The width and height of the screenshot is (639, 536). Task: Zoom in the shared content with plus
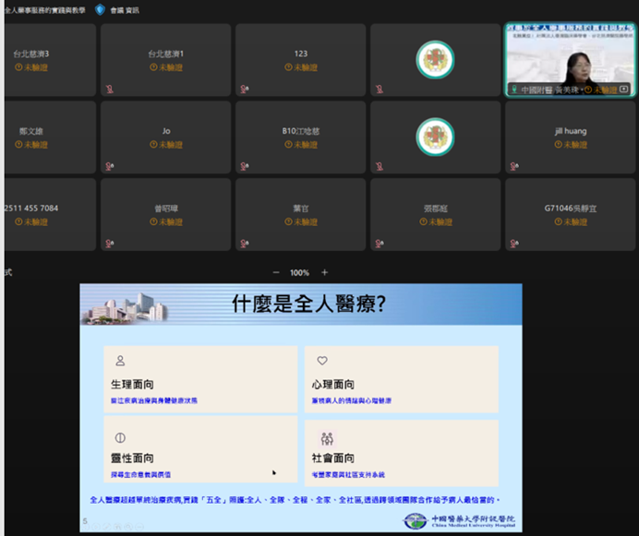324,273
